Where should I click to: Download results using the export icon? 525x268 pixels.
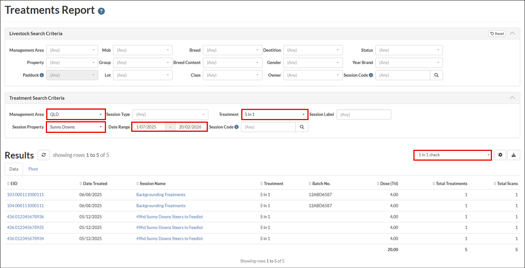pos(514,155)
